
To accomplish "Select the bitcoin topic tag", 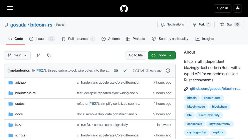I will (x=192, y=98).
